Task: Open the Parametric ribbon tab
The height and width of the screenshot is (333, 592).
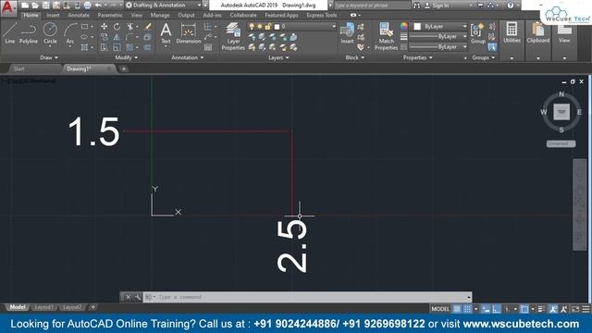Action: click(x=110, y=15)
